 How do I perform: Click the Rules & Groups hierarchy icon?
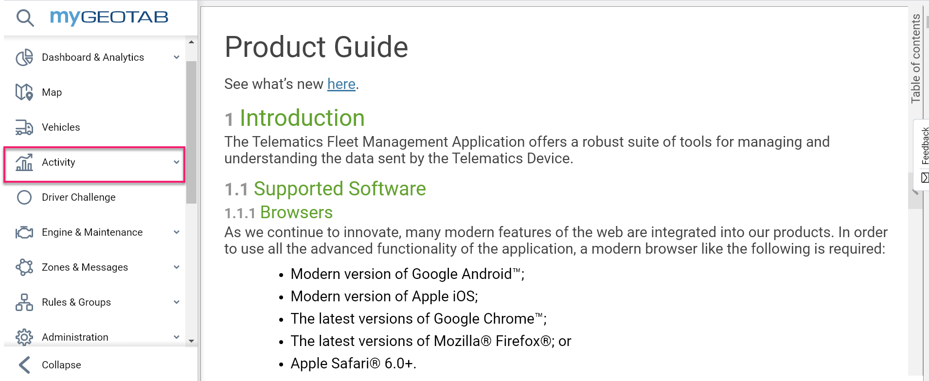point(24,302)
